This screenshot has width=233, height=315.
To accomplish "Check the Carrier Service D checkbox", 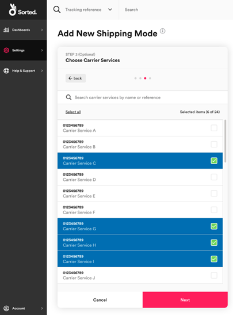I will 214,177.
